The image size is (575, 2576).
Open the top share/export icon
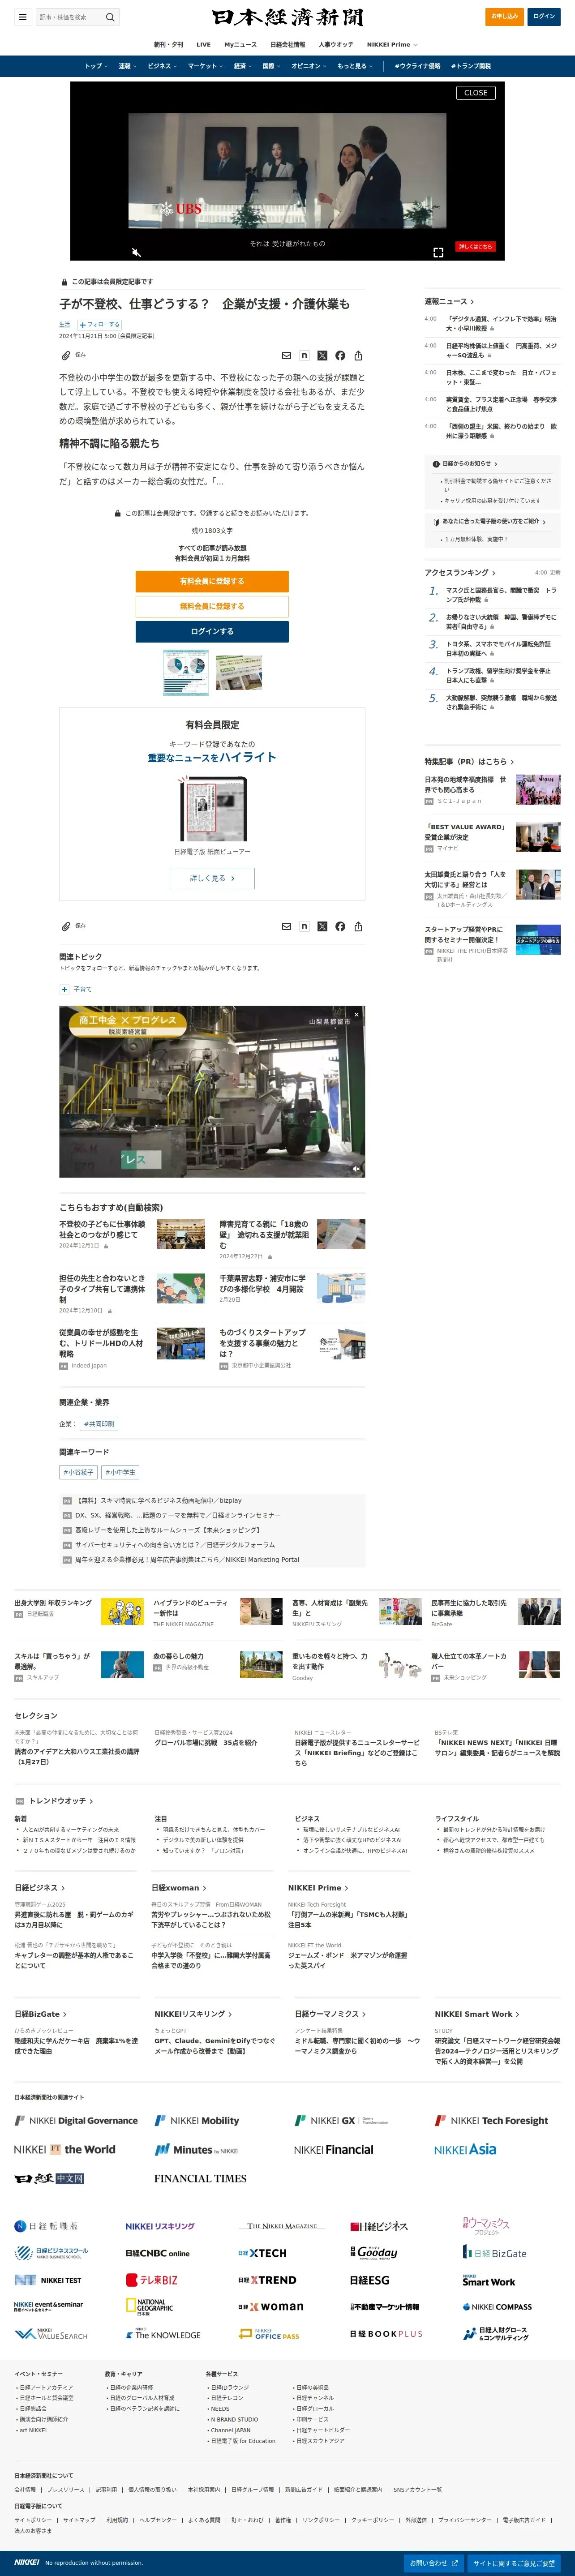pos(358,355)
